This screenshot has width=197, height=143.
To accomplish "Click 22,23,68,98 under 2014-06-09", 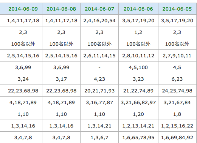I will 23,91.
